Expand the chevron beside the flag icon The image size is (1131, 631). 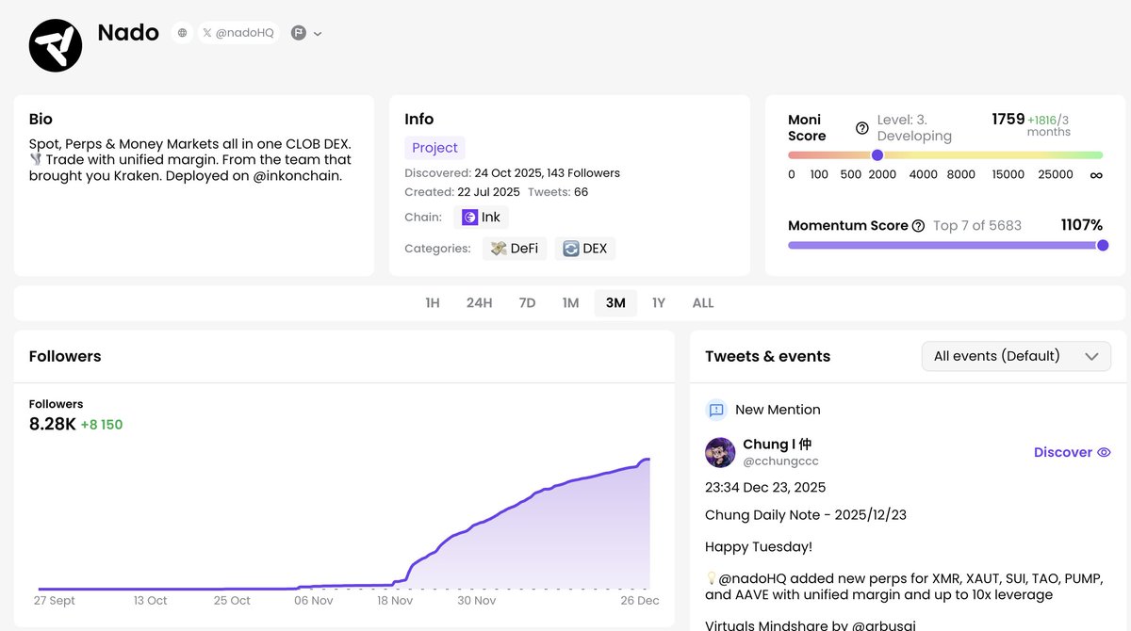(318, 34)
